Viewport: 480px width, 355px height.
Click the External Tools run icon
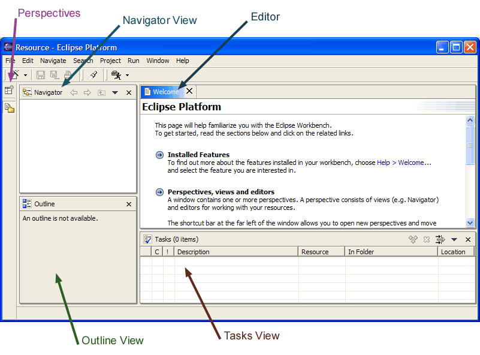click(x=116, y=75)
